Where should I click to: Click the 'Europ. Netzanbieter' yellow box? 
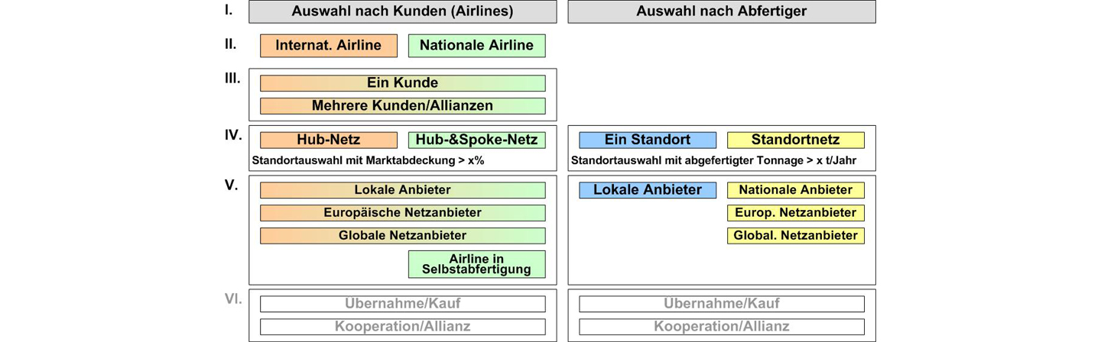tap(796, 213)
